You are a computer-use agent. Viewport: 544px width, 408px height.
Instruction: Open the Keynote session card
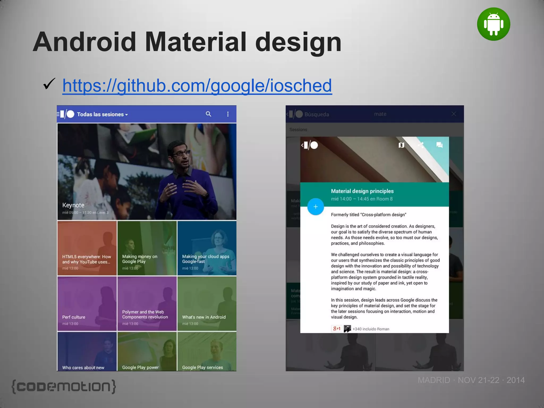[147, 172]
